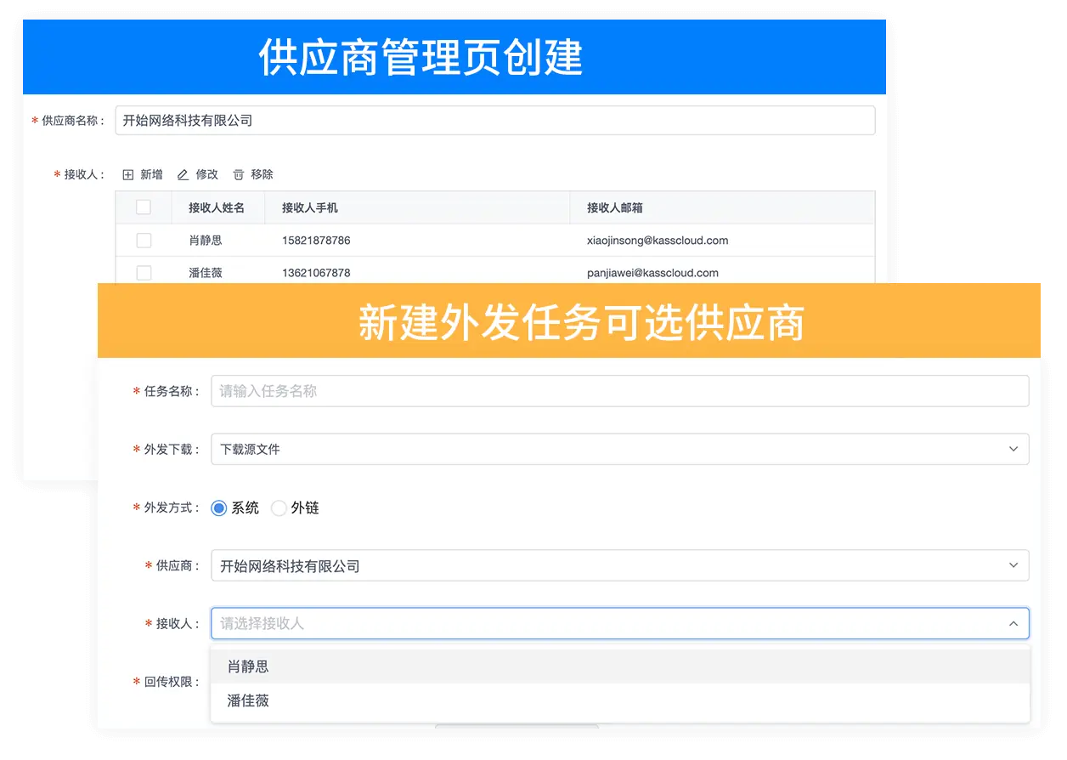The height and width of the screenshot is (760, 1067).
Task: Click the 接收人邮箱 column header
Action: pyautogui.click(x=614, y=207)
